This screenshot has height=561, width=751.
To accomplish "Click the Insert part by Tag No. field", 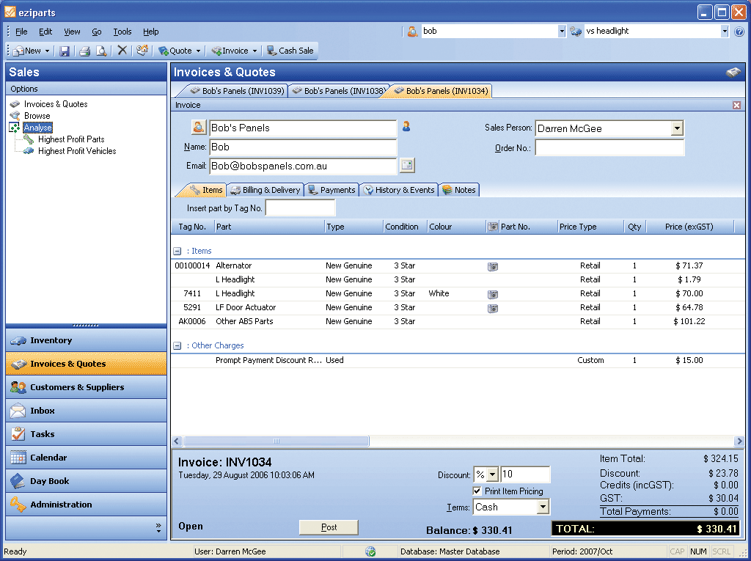I will tap(300, 208).
